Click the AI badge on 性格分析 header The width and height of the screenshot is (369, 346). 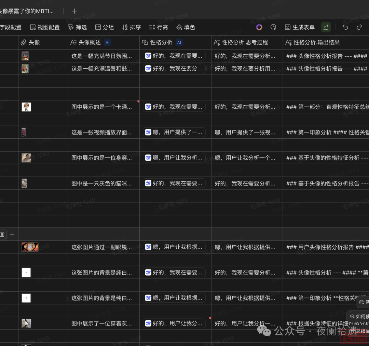coord(179,42)
